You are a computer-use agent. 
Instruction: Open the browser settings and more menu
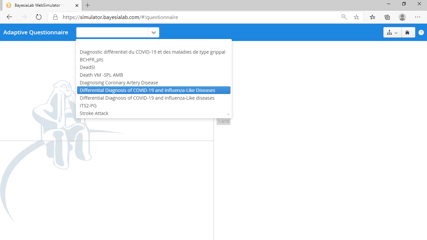point(418,17)
